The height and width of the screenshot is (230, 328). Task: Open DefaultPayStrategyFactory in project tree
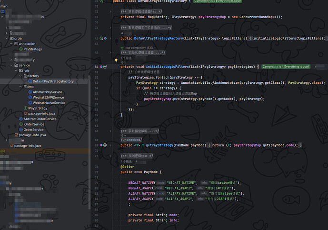coord(53,81)
